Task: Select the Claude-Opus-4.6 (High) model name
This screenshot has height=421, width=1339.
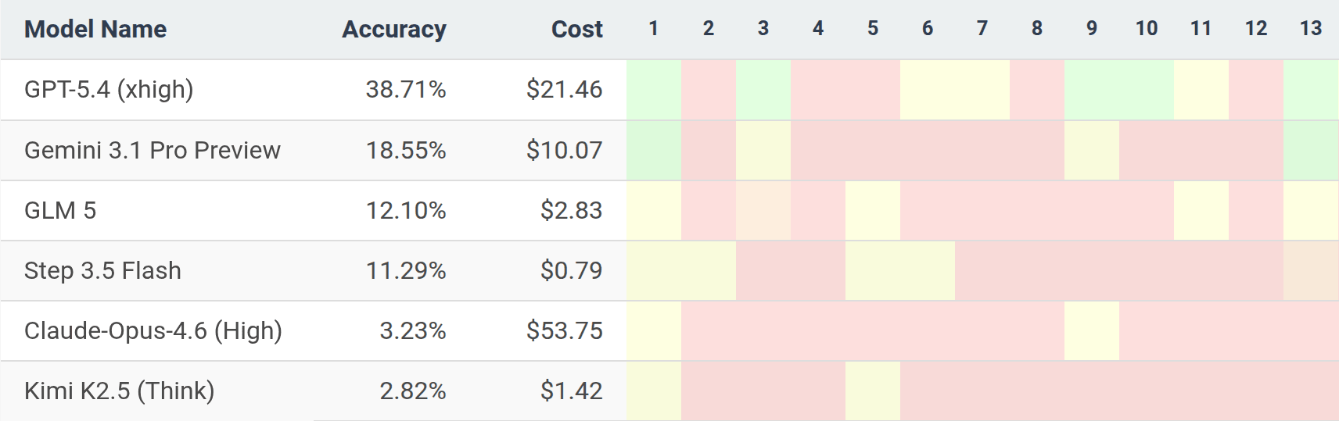Action: (153, 330)
